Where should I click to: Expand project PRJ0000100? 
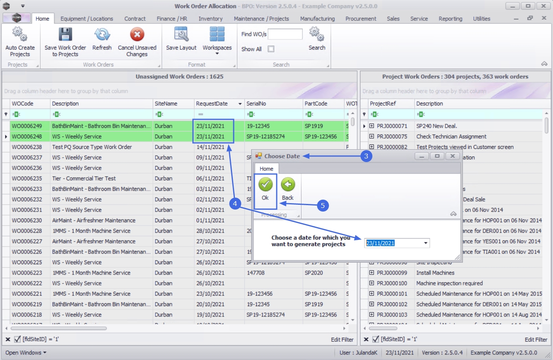pos(372,283)
